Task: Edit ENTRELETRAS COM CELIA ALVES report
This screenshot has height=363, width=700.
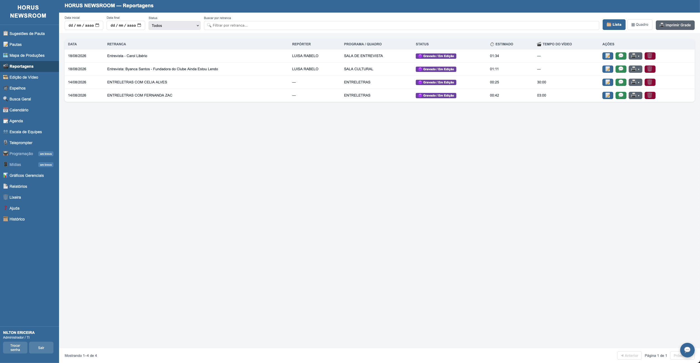Action: (607, 82)
